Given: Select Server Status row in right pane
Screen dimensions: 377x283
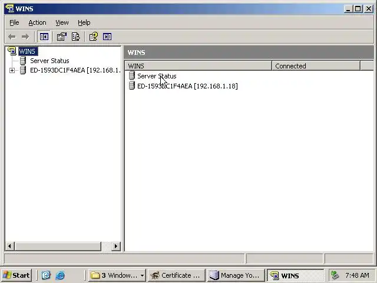Looking at the screenshot, I should [157, 76].
